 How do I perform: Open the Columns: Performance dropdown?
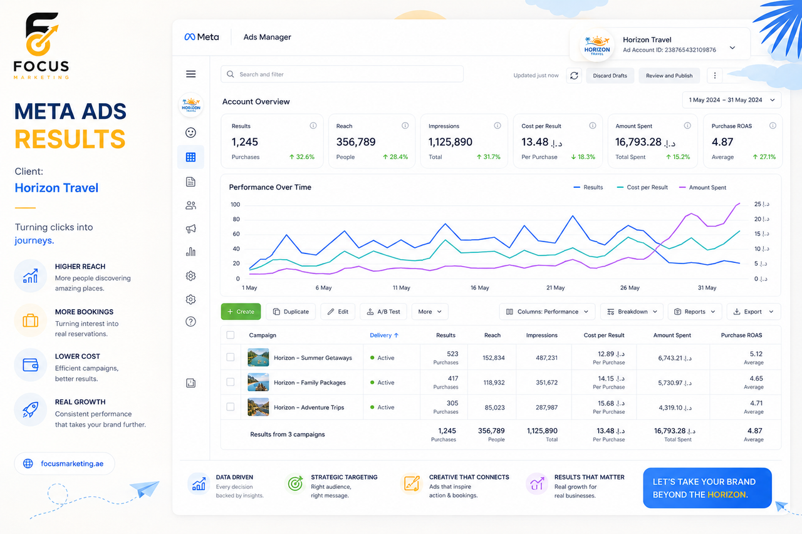click(x=548, y=312)
